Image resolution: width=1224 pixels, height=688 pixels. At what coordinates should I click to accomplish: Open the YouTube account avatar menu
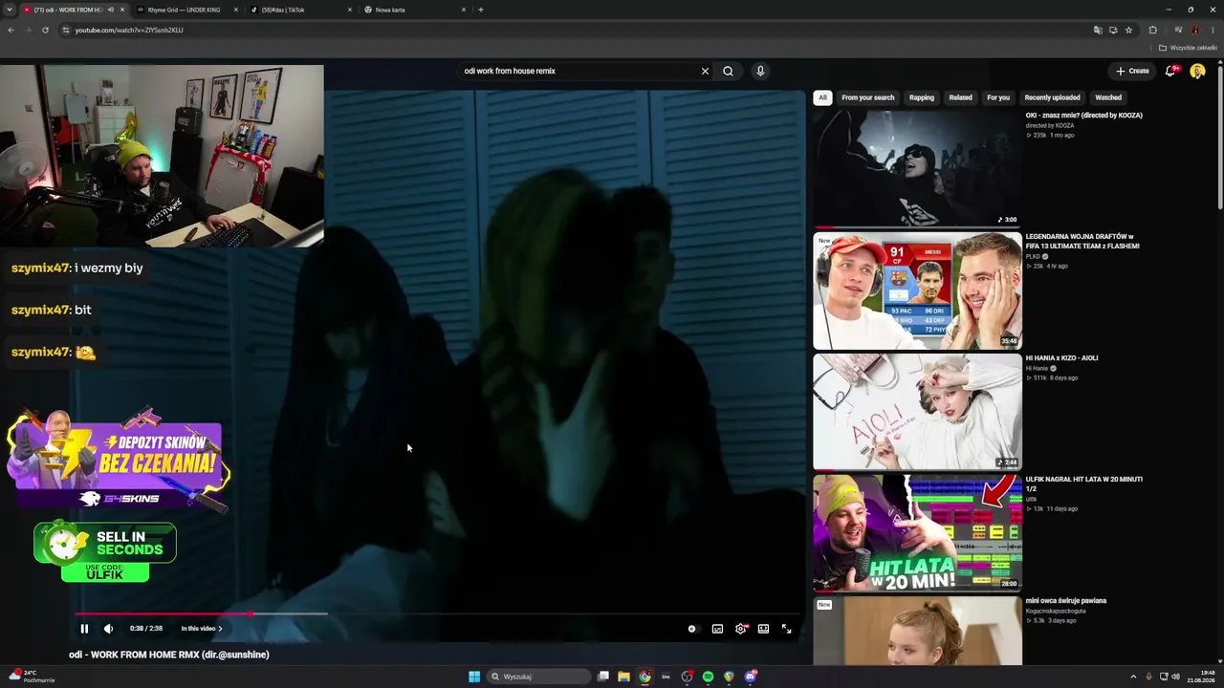click(1197, 71)
